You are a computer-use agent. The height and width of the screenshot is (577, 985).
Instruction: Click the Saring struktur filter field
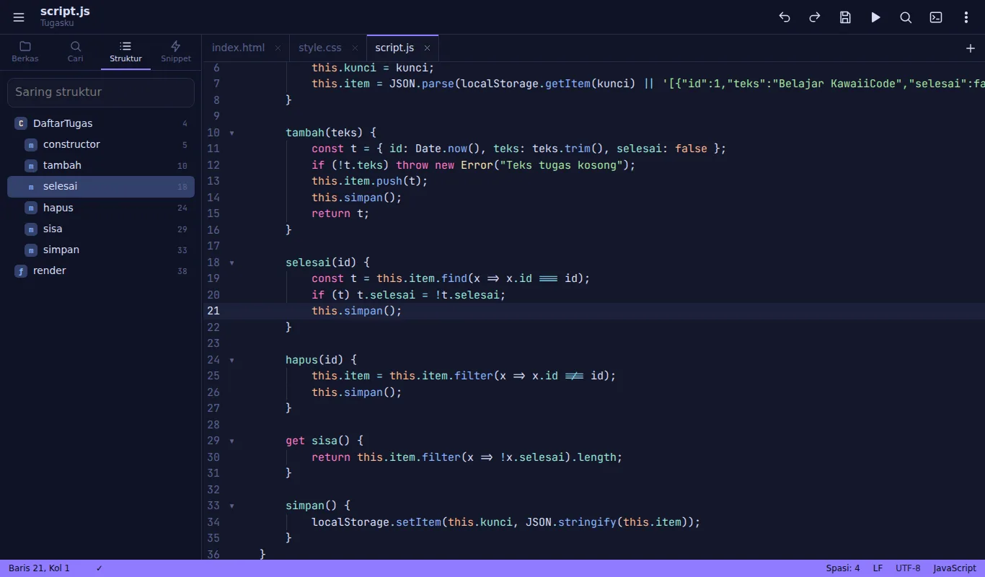pyautogui.click(x=101, y=92)
